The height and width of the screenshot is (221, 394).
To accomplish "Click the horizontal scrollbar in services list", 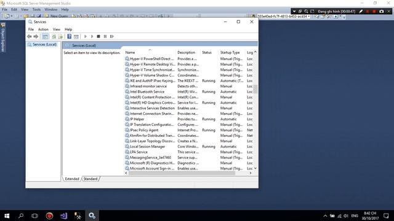I will point(182,173).
